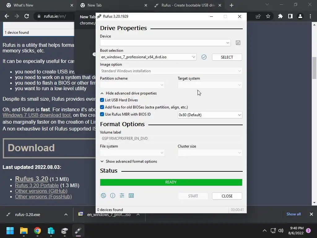Expand Show advanced format options
The height and width of the screenshot is (238, 317).
(128, 161)
